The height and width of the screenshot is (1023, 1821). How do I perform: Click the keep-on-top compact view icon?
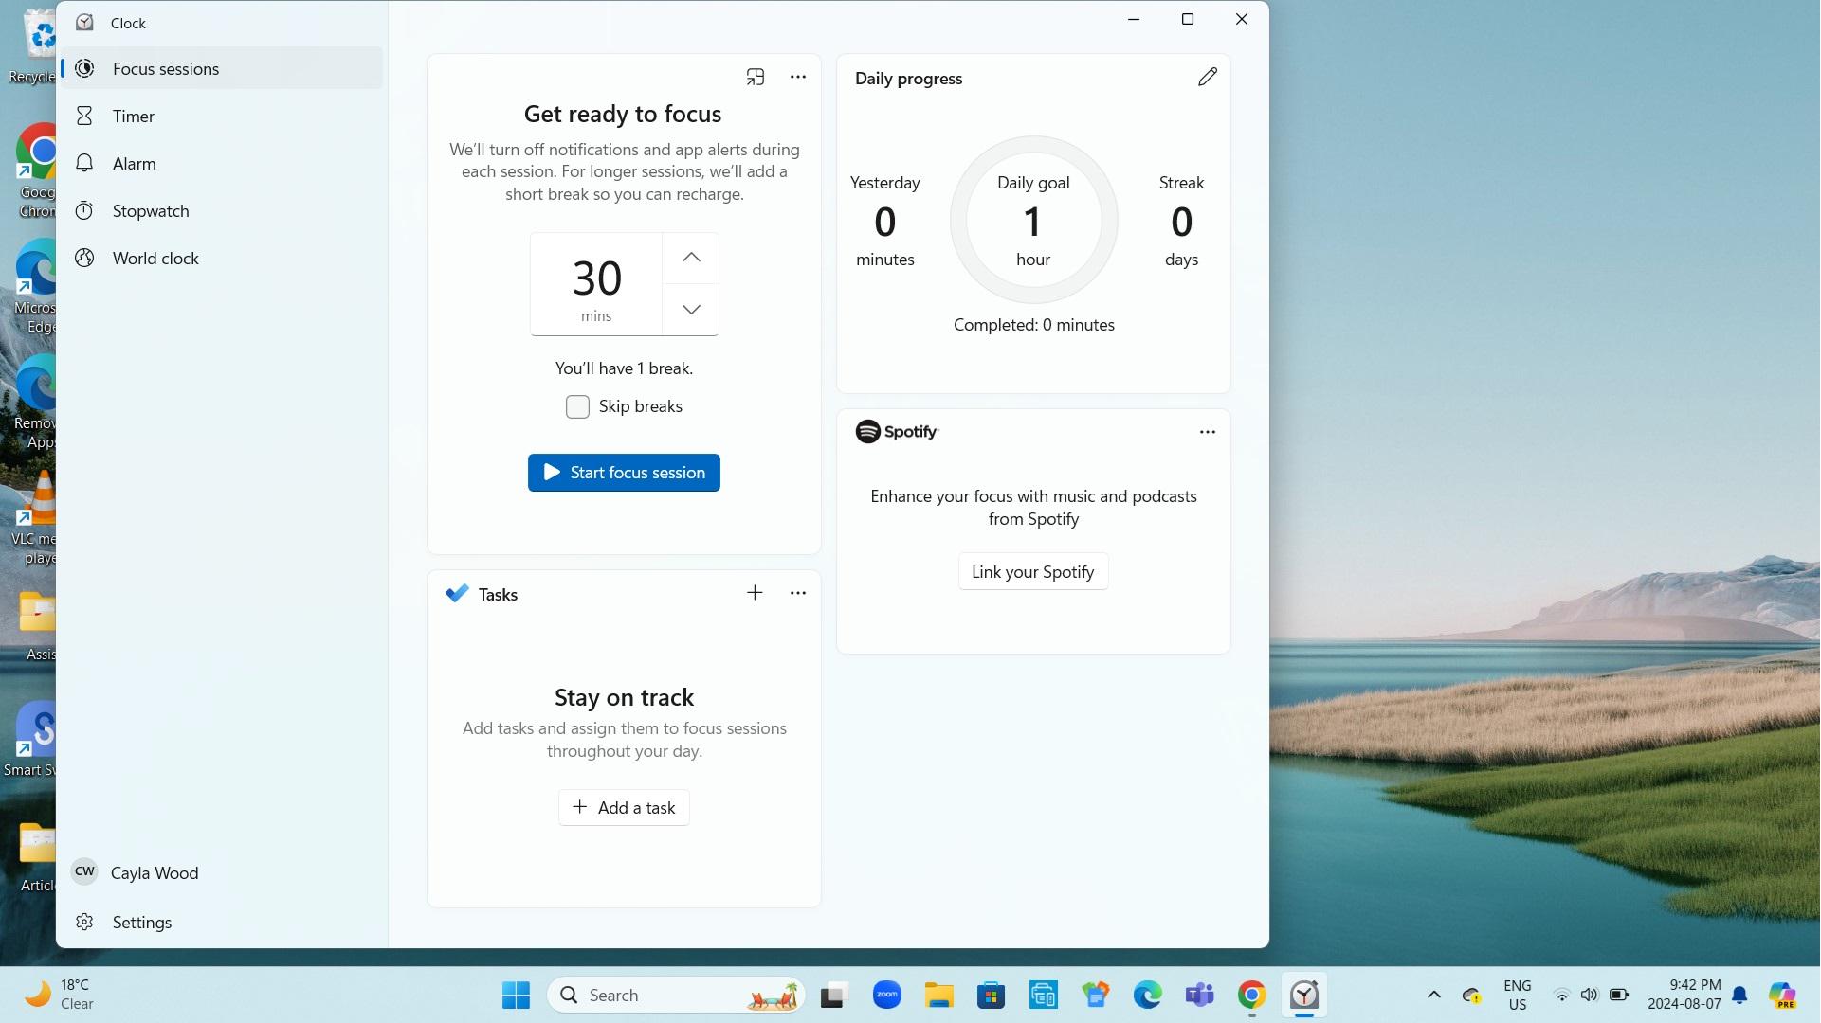[755, 77]
